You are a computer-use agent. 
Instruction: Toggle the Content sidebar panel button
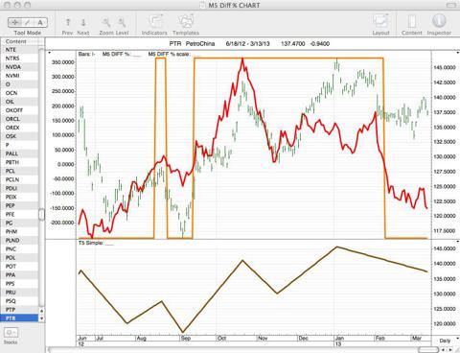click(x=412, y=22)
